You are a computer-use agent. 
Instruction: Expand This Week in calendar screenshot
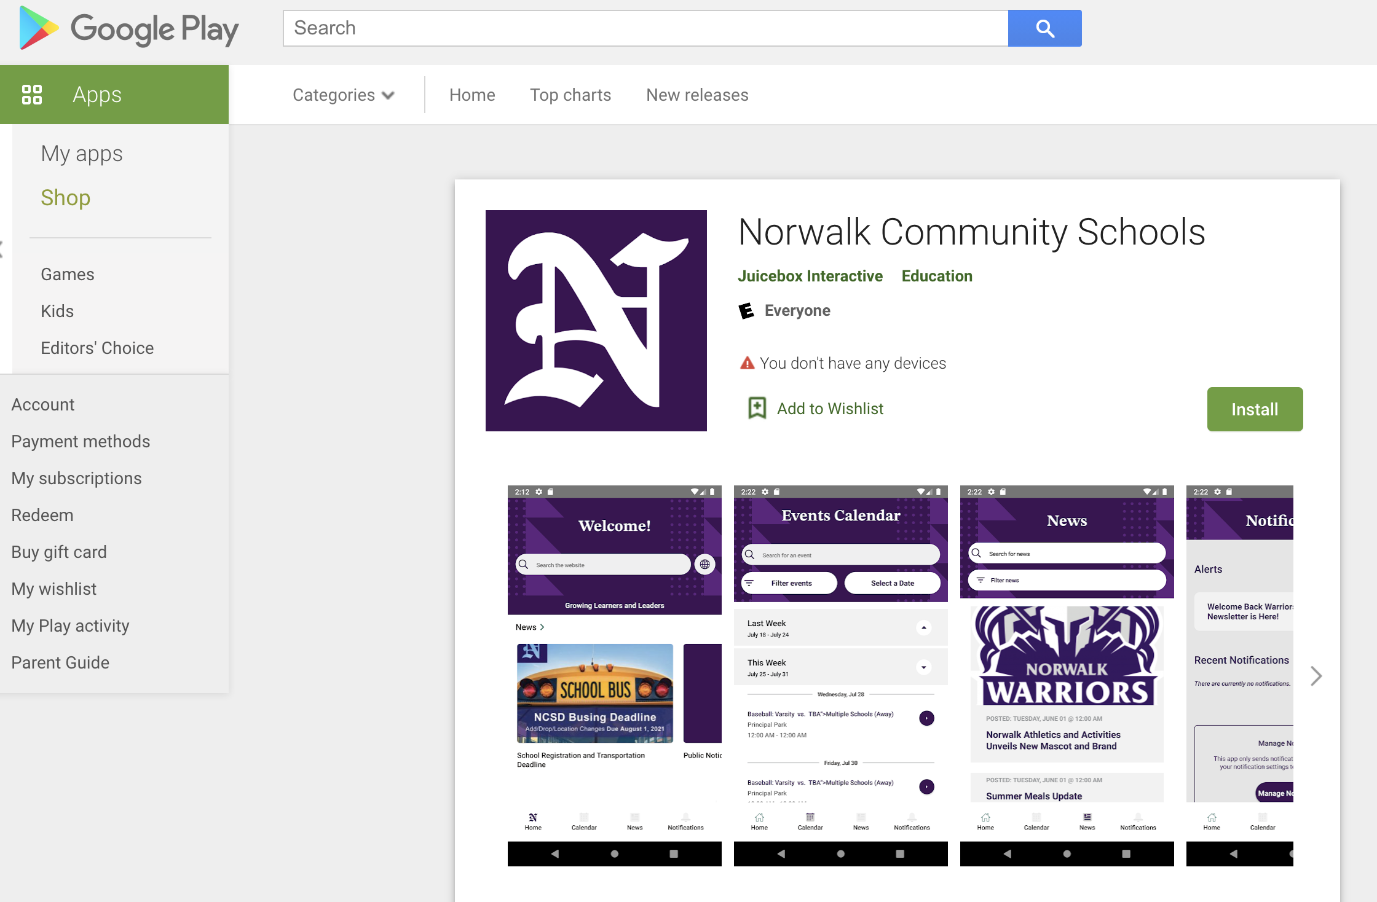point(924,667)
